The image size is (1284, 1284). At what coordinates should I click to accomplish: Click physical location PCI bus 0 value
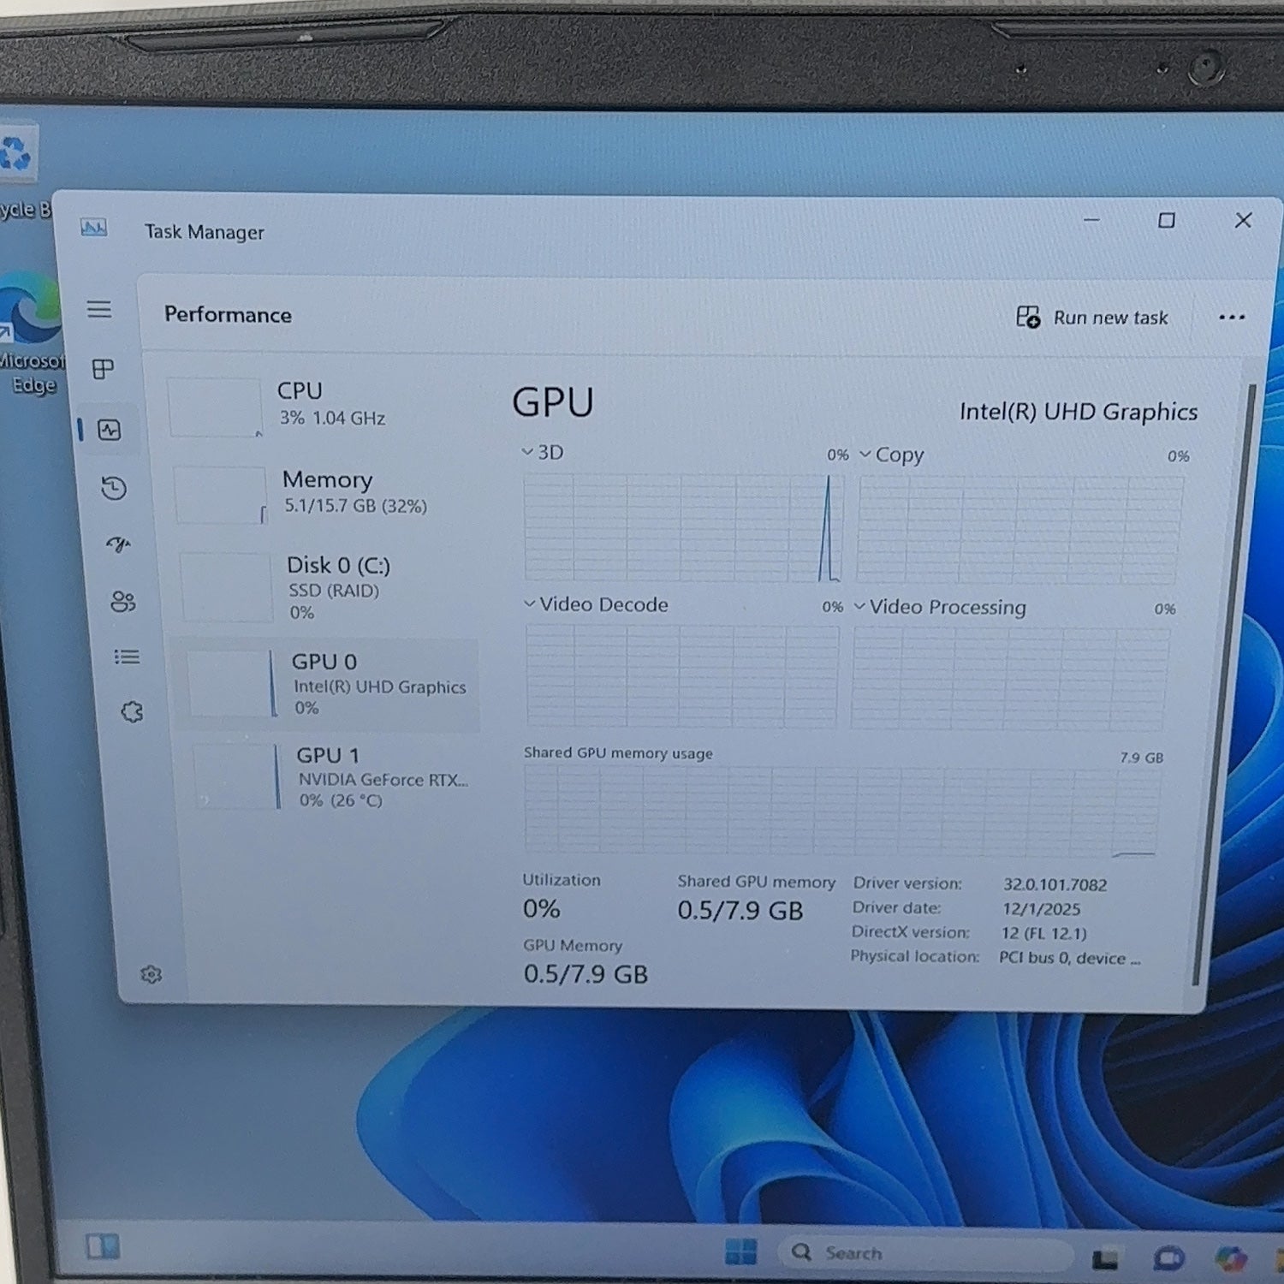click(1069, 958)
